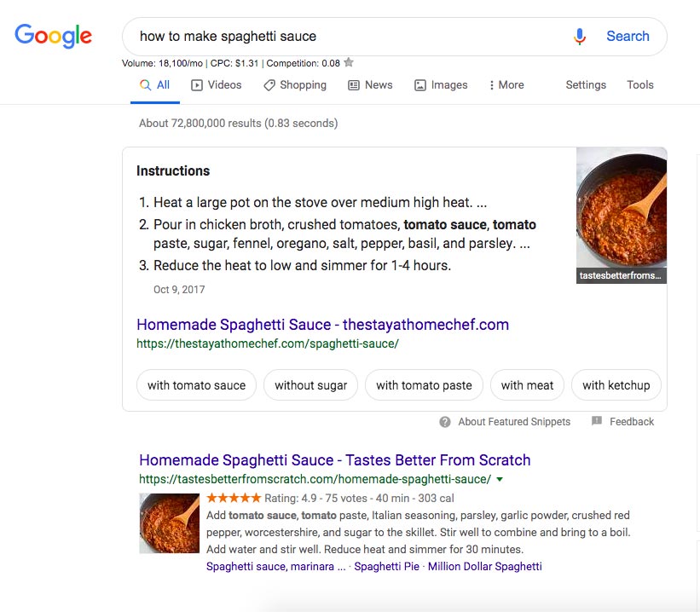
Task: Click the Search button
Action: (x=628, y=36)
